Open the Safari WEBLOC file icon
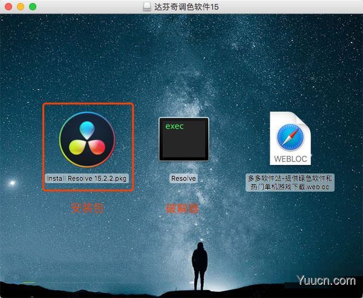The height and width of the screenshot is (298, 363). [x=290, y=138]
